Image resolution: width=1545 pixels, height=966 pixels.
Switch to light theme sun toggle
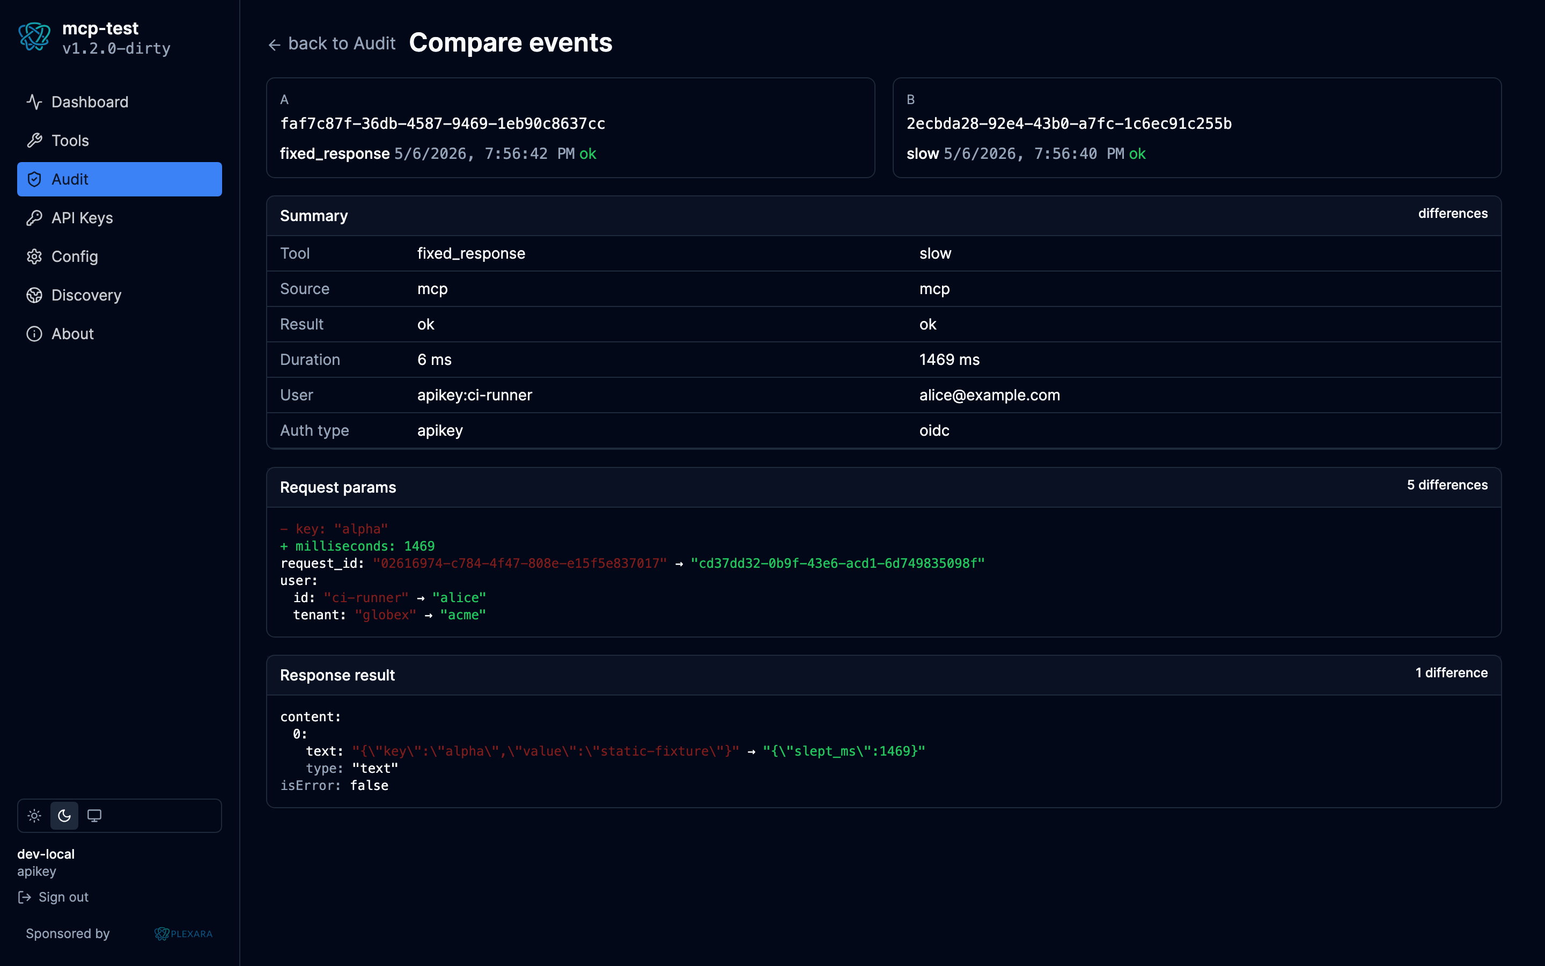(x=34, y=816)
